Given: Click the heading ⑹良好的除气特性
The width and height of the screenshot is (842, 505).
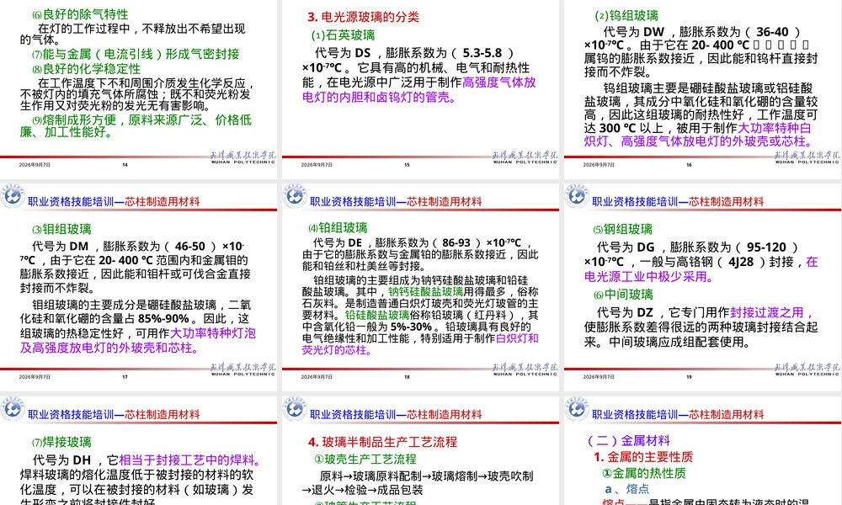Looking at the screenshot, I should pyautogui.click(x=80, y=14).
